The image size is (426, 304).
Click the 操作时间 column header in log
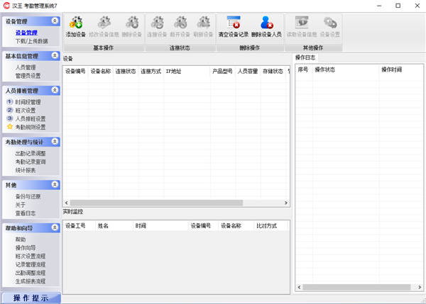[x=401, y=69]
